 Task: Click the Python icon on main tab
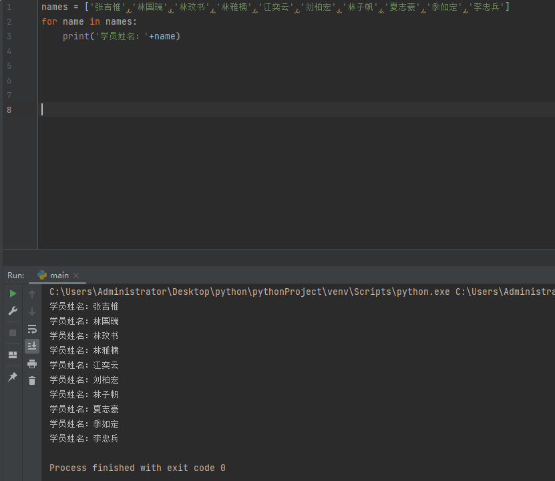point(42,275)
